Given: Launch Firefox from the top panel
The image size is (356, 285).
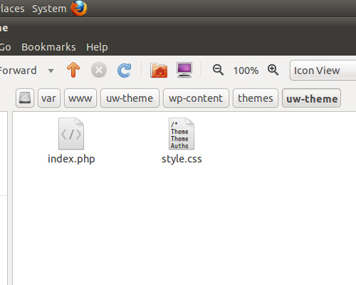Looking at the screenshot, I should [x=79, y=8].
